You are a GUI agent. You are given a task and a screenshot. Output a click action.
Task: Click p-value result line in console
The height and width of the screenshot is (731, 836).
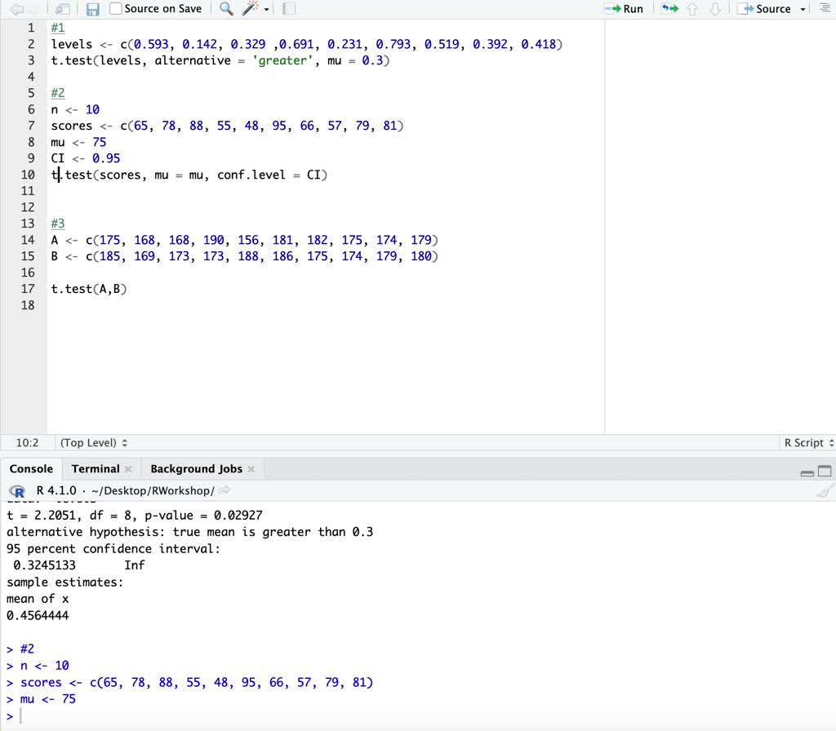click(x=135, y=516)
